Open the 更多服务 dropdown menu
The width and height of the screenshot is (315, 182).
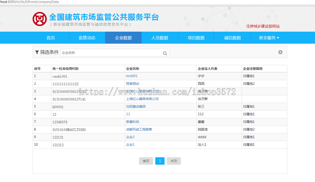coord(269,38)
